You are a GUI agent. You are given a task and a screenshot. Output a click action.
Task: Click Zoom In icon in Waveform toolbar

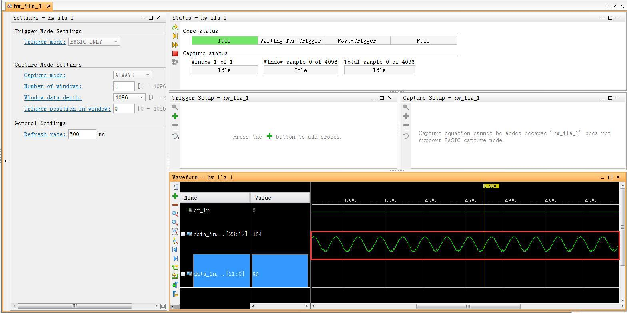point(175,214)
